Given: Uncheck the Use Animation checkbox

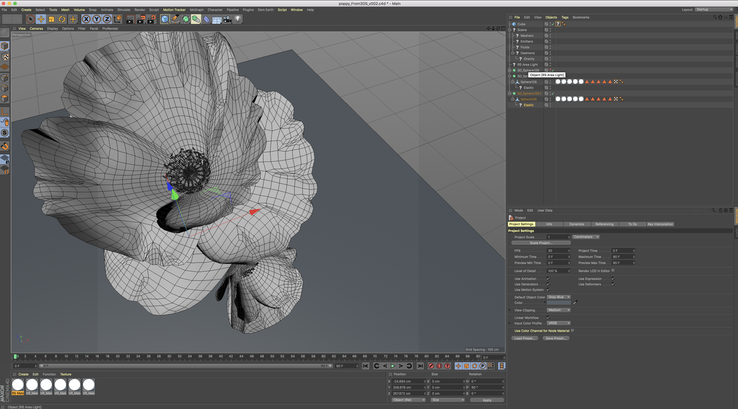Looking at the screenshot, I should [x=548, y=279].
